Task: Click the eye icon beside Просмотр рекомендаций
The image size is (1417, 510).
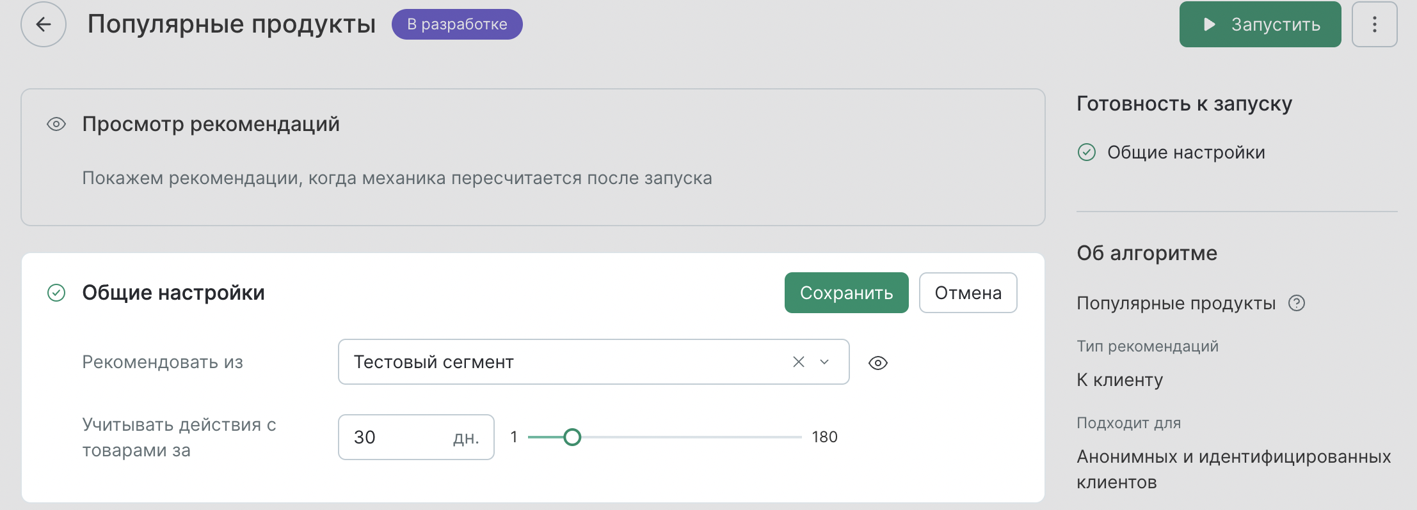Action: pos(56,124)
